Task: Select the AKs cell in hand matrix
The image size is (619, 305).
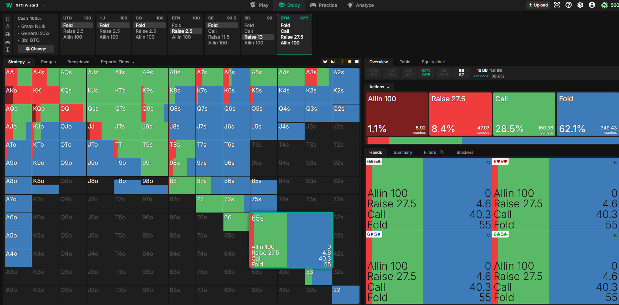Action: [45, 77]
